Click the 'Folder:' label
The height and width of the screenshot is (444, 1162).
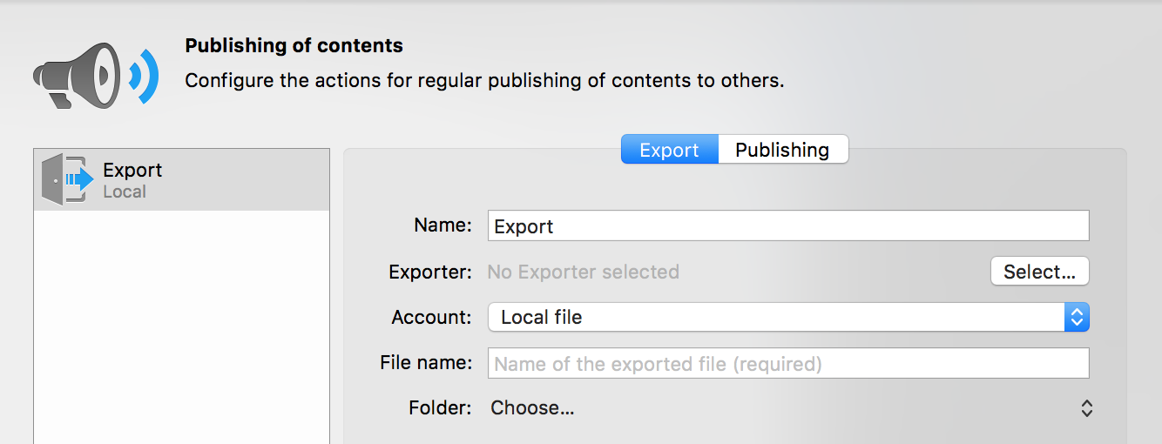[440, 407]
